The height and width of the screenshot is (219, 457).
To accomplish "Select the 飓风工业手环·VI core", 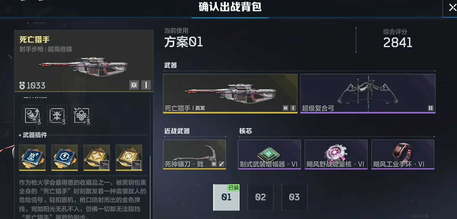I will pos(403,155).
